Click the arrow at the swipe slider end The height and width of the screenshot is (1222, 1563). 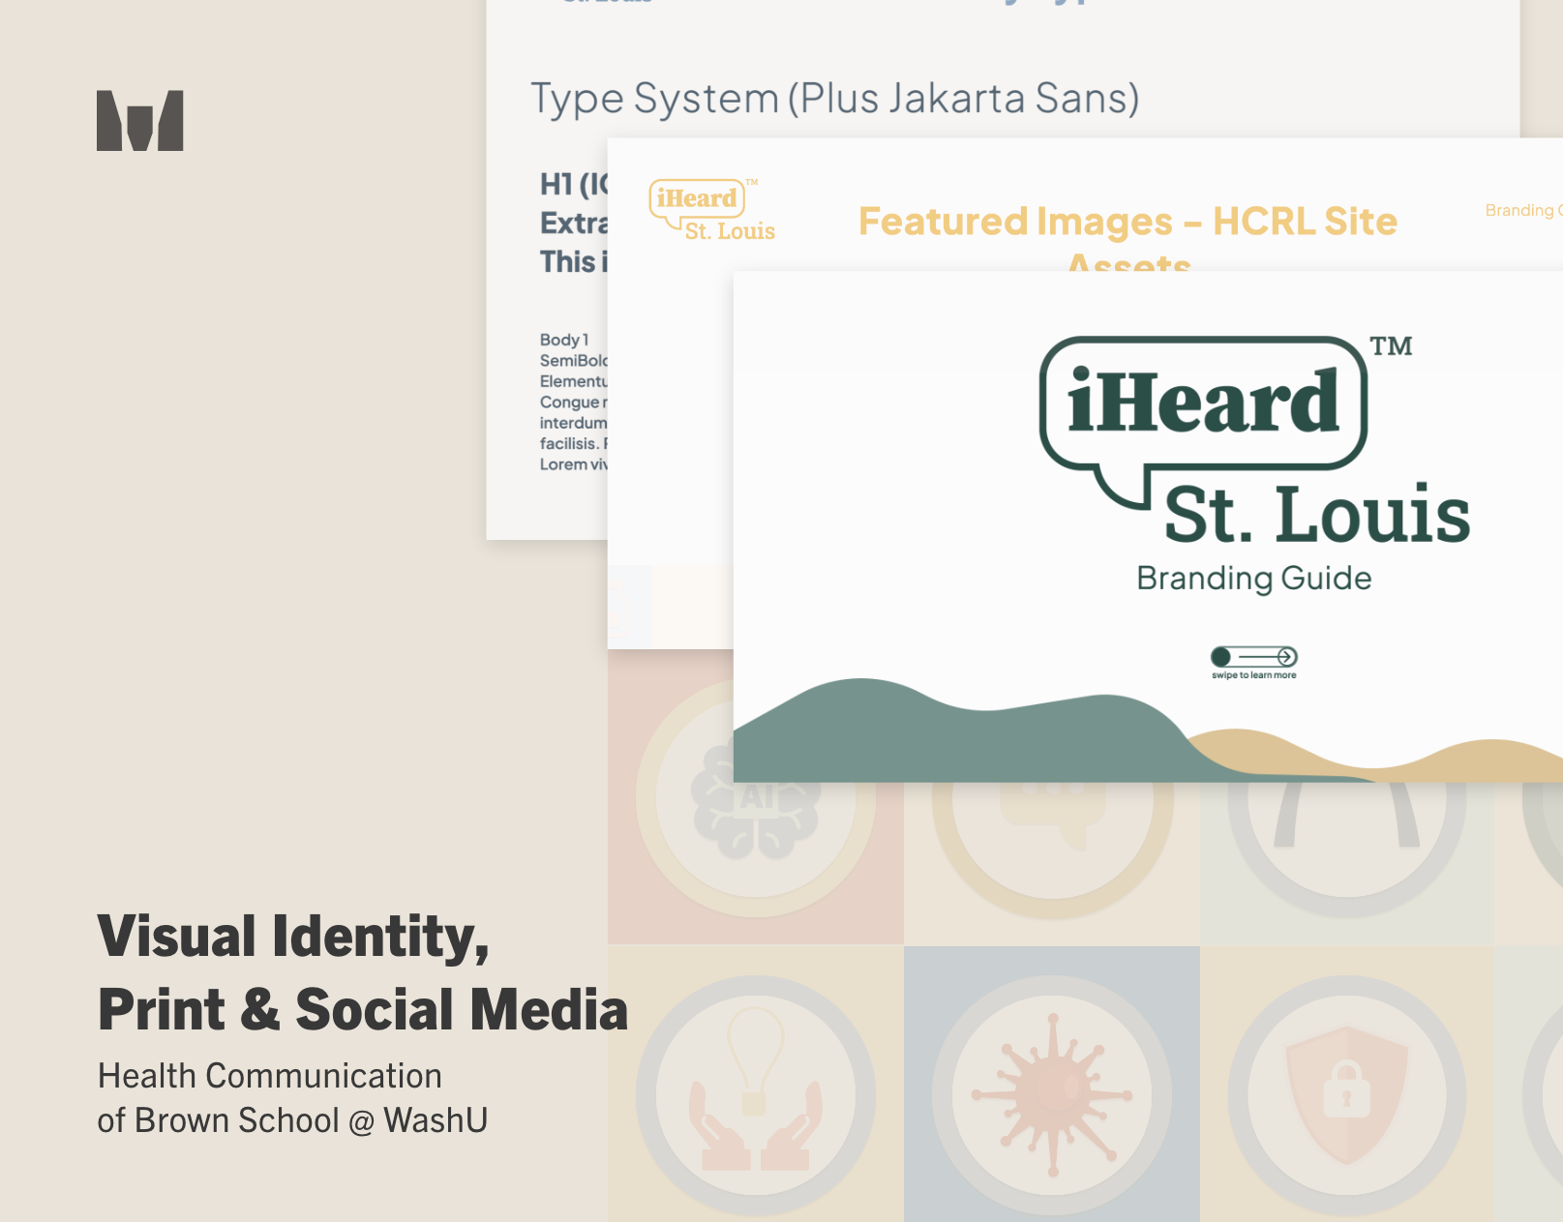tap(1286, 657)
